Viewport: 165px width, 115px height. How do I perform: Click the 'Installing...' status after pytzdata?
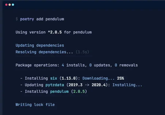pyautogui.click(x=127, y=85)
